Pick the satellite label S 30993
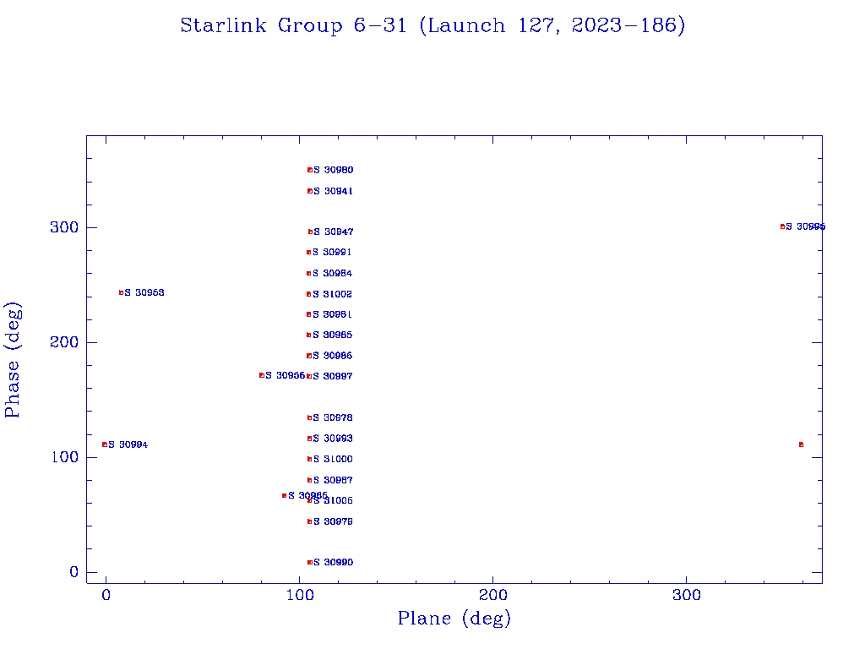 point(333,439)
